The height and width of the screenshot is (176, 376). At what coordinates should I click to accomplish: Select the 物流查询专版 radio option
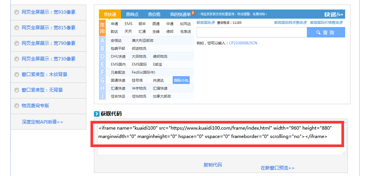coord(16,106)
